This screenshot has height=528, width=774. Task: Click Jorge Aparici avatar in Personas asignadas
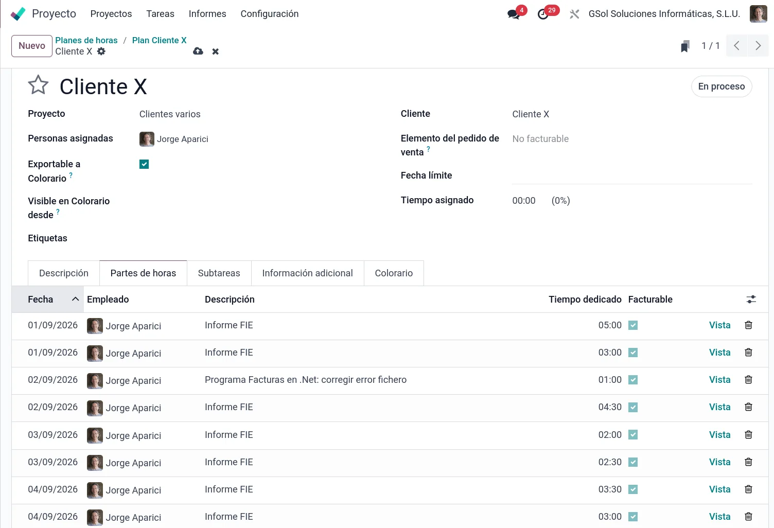pyautogui.click(x=147, y=139)
